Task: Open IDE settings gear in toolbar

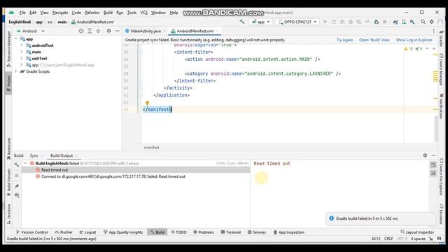Action: pos(431,22)
